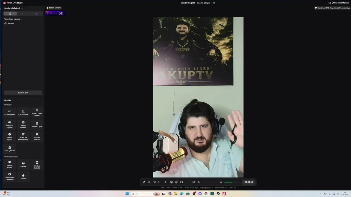The image size is (351, 197).
Task: Open the audio mixer settings sliders icon
Action: pyautogui.click(x=194, y=182)
